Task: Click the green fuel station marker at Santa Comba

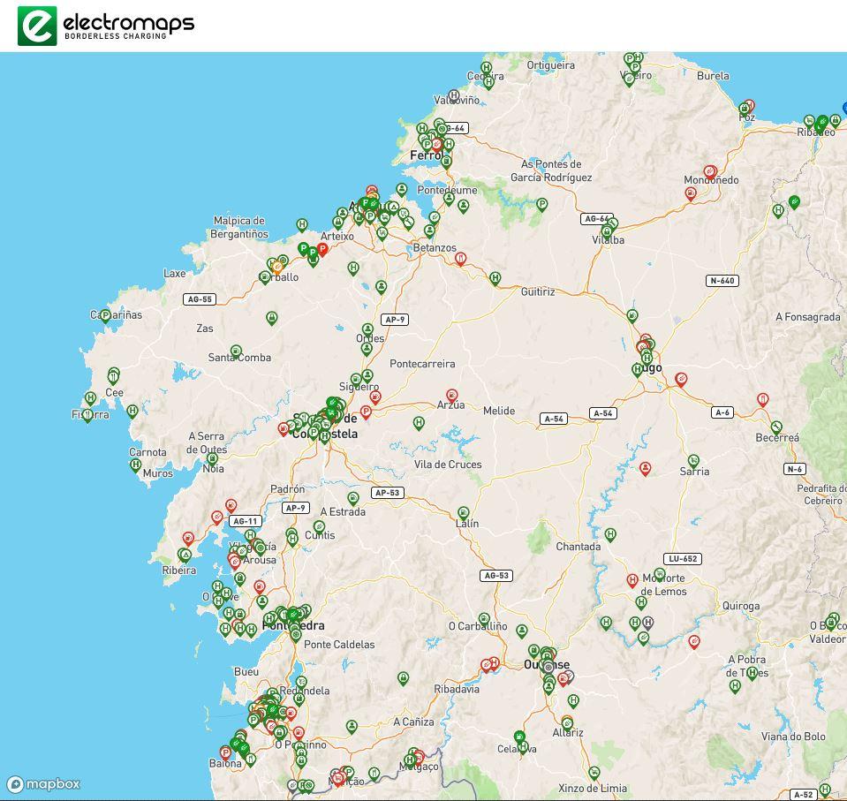Action: pyautogui.click(x=236, y=352)
